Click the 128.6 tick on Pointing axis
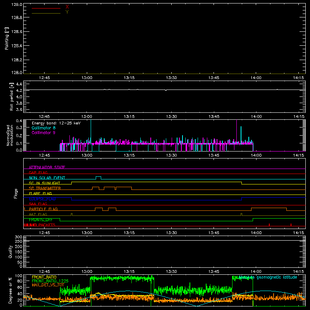Viewport: 310px width, 310px height. pos(17,32)
